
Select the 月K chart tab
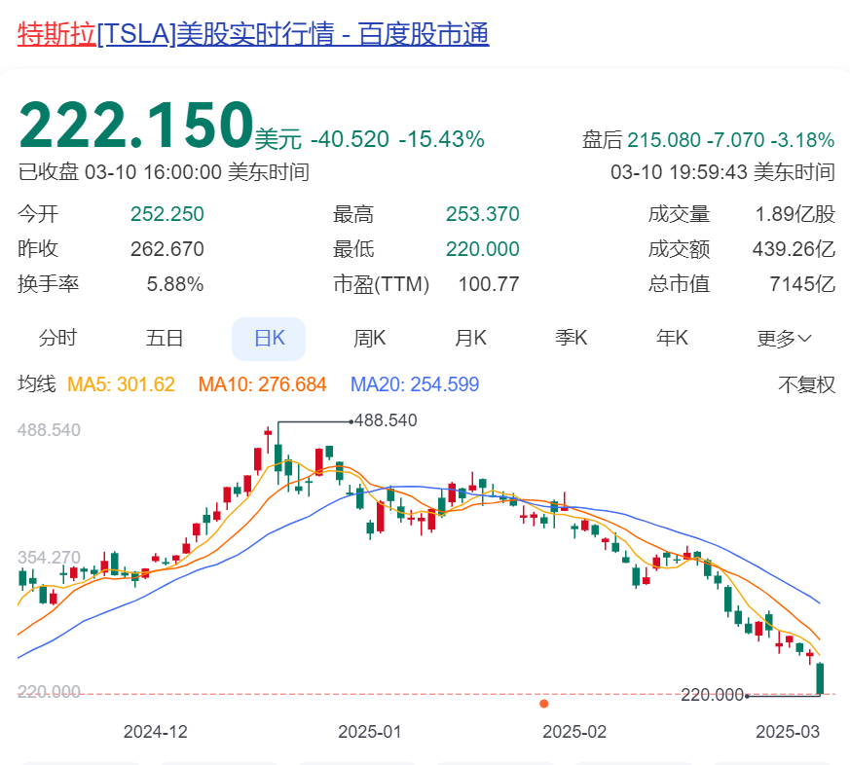(x=470, y=339)
